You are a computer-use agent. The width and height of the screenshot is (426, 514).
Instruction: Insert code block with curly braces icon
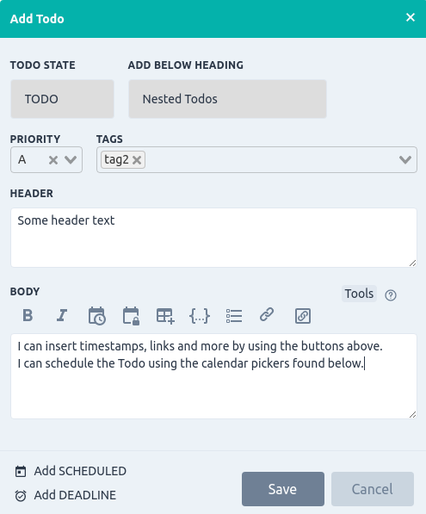200,316
